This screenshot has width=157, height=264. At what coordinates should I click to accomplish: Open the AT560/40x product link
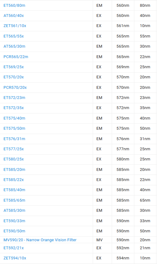[13, 15]
